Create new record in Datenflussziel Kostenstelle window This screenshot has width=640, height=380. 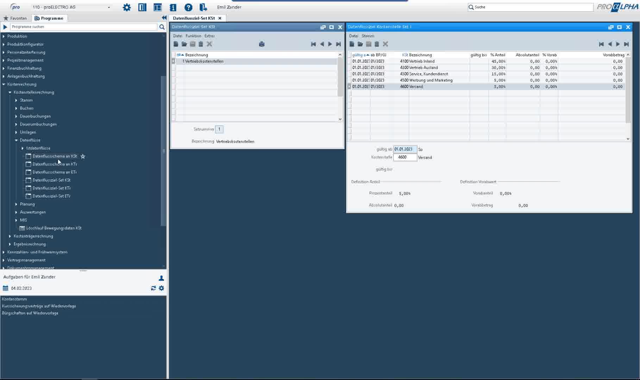tap(352, 44)
